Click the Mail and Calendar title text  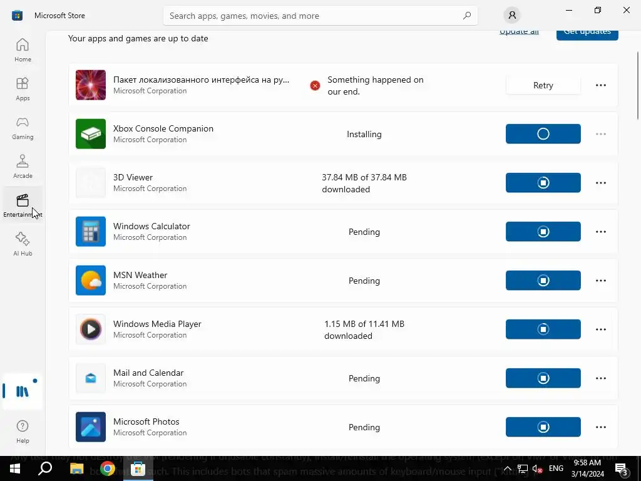(x=148, y=373)
